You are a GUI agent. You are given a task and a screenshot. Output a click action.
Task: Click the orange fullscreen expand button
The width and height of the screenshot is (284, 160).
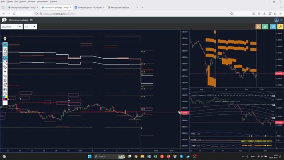coord(258,27)
